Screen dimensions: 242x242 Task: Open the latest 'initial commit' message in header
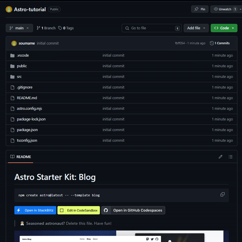[x=48, y=43]
